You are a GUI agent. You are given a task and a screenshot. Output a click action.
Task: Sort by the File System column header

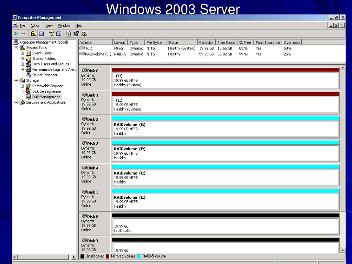pyautogui.click(x=155, y=42)
